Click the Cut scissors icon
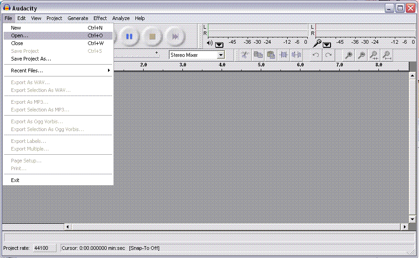The width and height of the screenshot is (419, 258). point(245,55)
